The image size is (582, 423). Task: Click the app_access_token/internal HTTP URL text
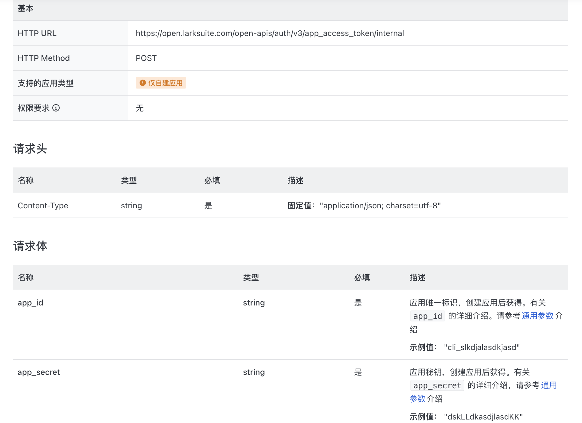270,33
